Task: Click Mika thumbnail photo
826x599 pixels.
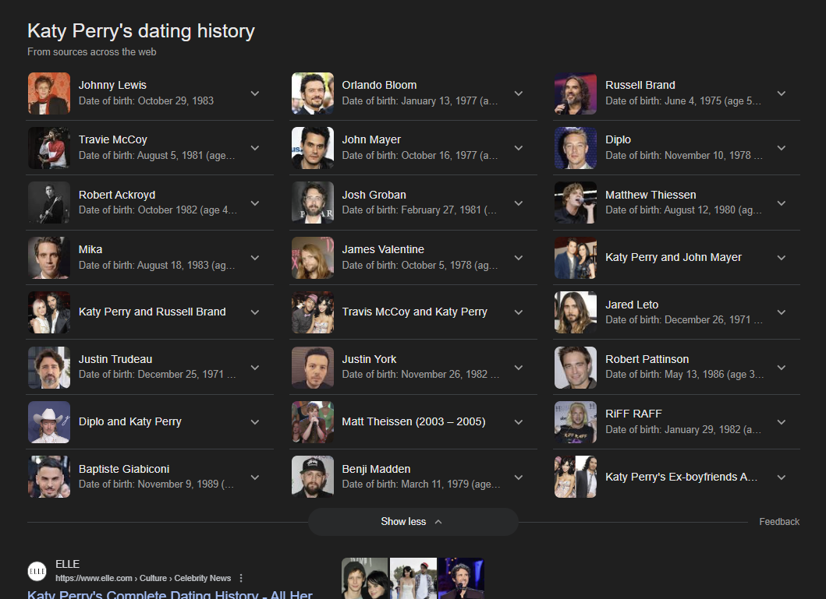Action: [x=49, y=258]
